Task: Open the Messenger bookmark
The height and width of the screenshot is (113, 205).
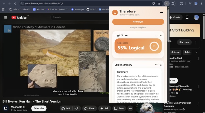Action: click(78, 9)
